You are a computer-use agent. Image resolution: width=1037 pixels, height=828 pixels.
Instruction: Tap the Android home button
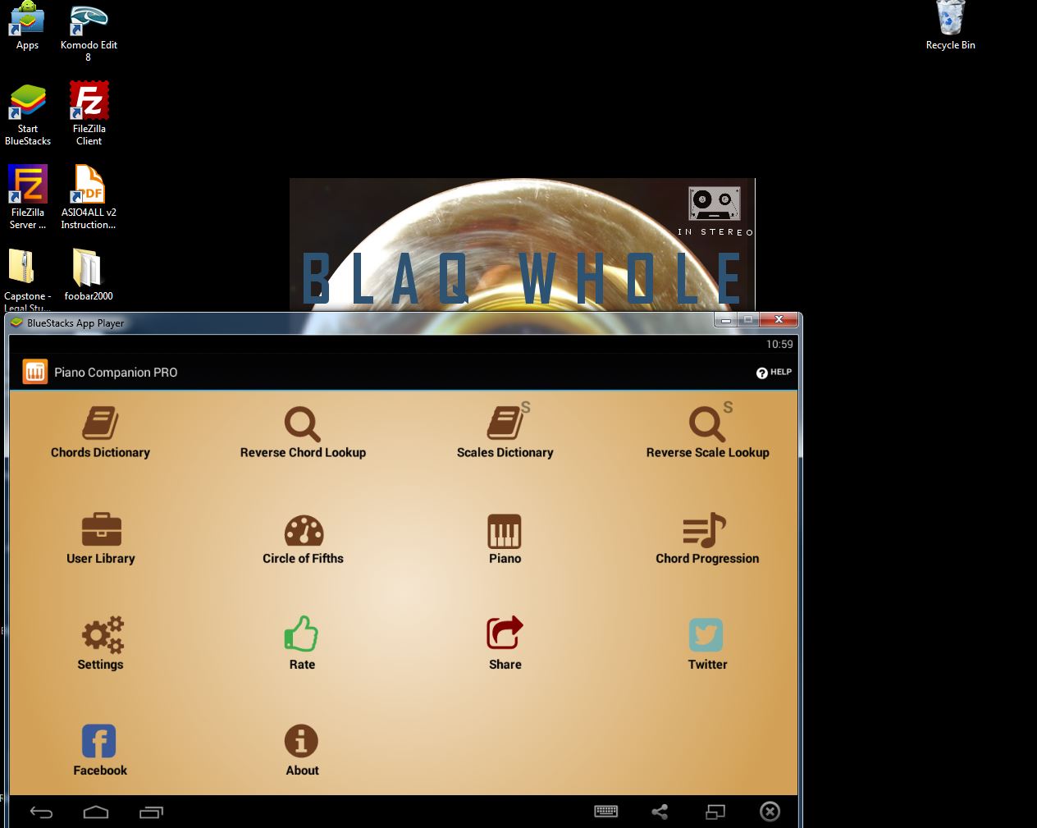coord(96,812)
